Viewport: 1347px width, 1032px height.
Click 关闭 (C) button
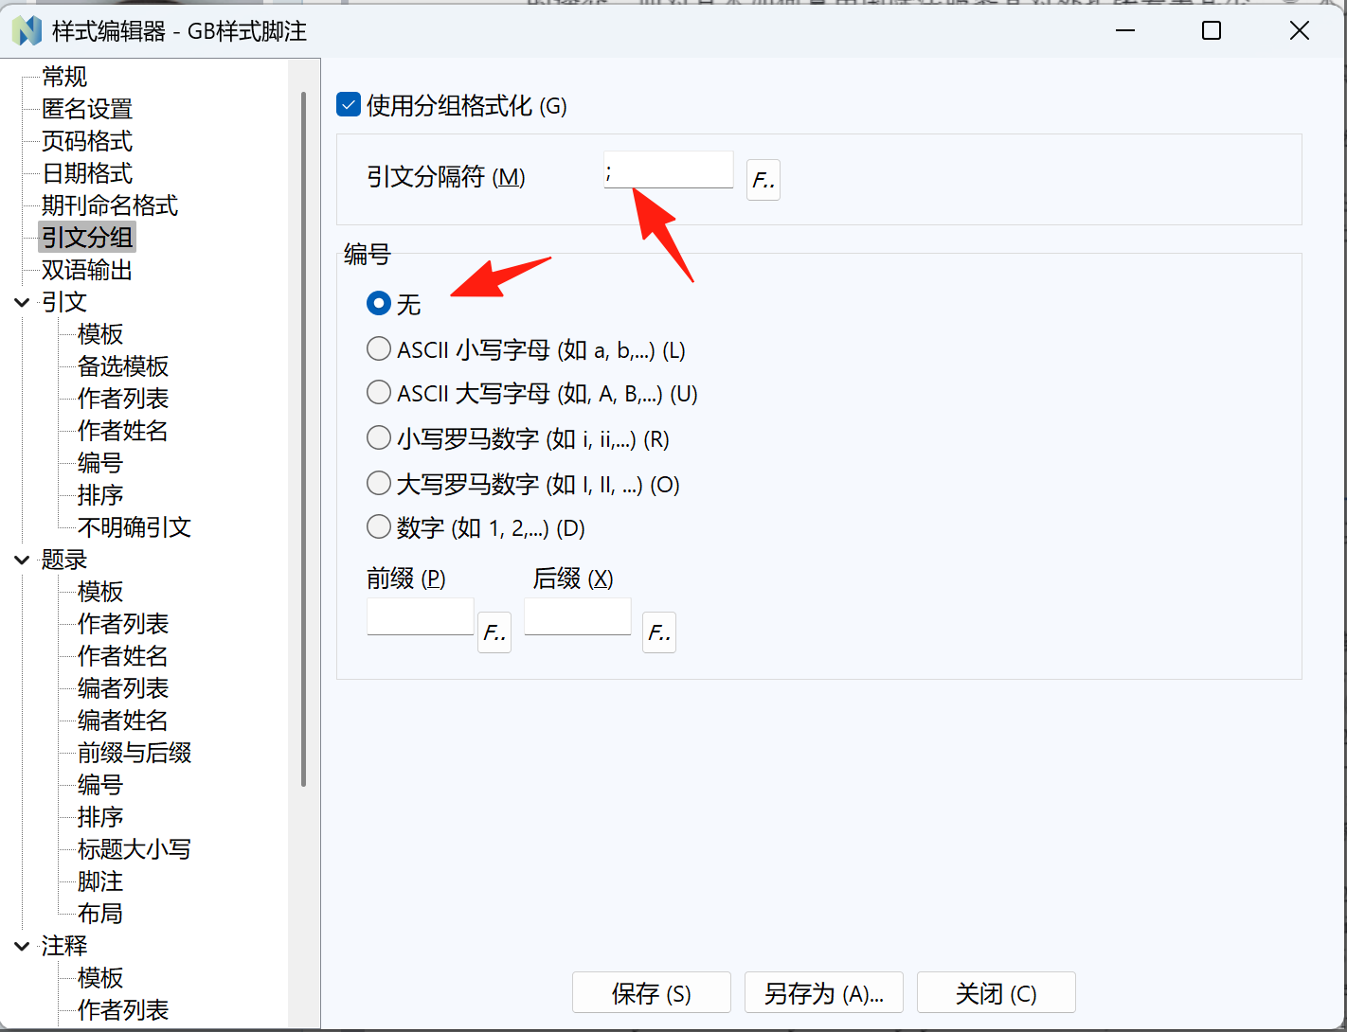(997, 993)
